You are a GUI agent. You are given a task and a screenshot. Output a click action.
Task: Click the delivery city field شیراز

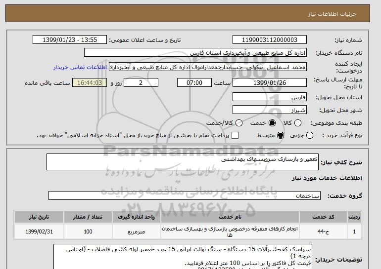tap(270, 110)
